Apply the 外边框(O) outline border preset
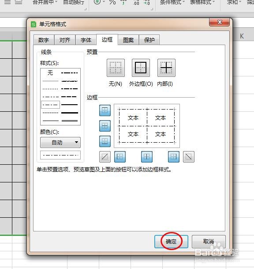The height and width of the screenshot is (269, 254). [141, 68]
